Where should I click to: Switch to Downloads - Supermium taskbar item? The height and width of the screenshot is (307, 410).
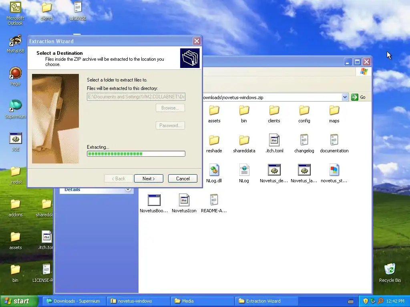74,301
